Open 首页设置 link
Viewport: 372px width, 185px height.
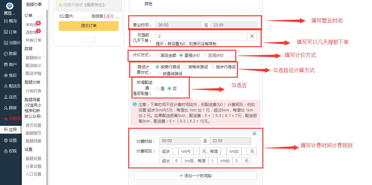[x=34, y=125]
